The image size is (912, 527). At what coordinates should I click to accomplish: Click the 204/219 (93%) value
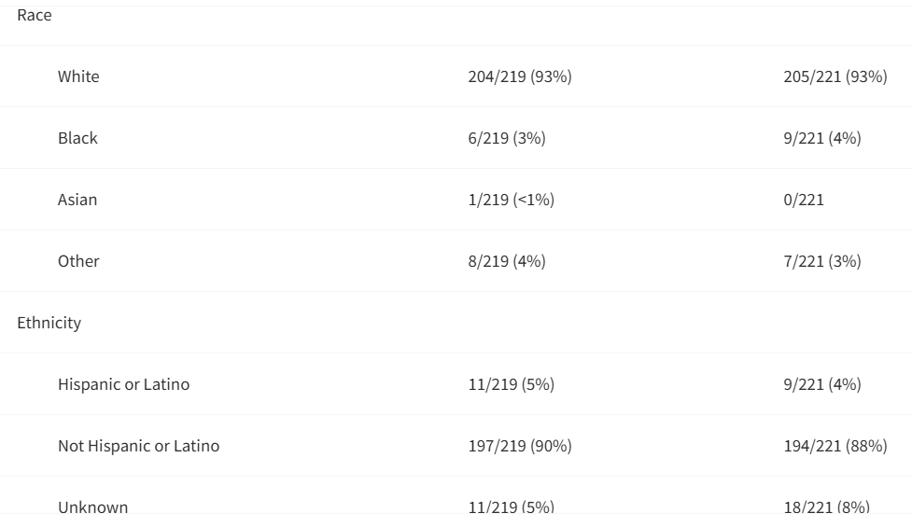click(x=519, y=76)
